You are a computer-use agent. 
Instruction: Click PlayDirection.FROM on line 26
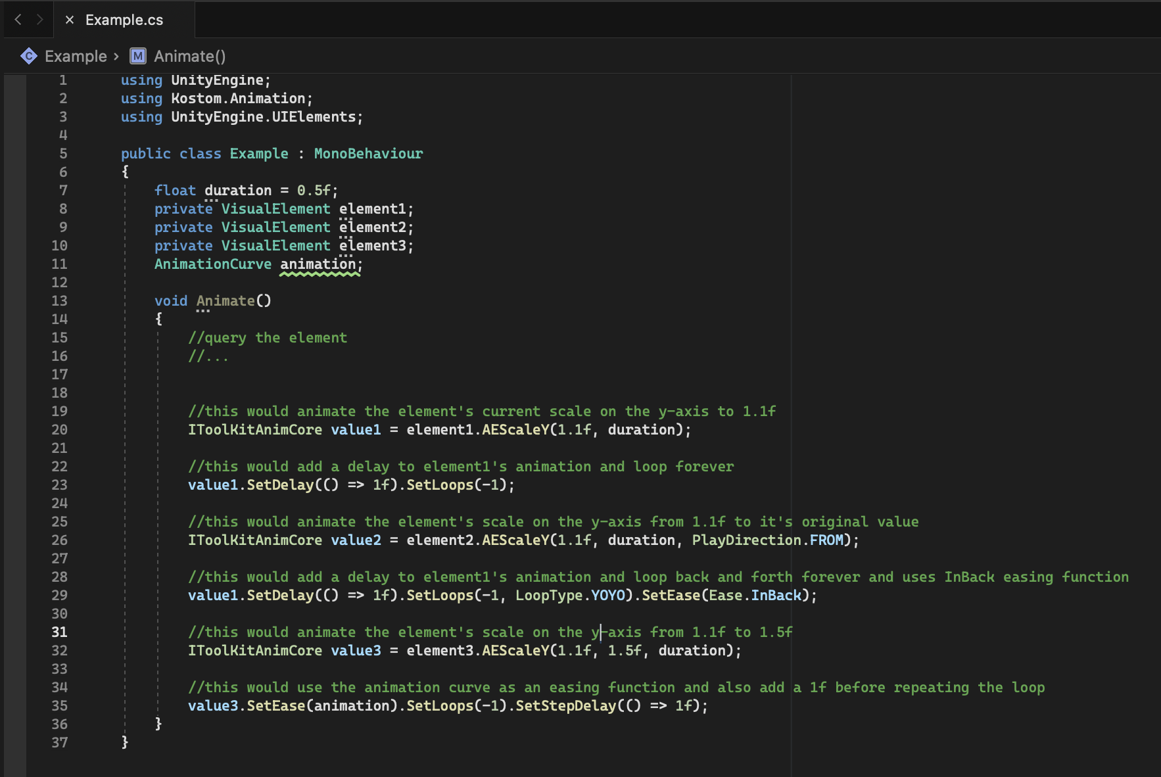point(768,540)
